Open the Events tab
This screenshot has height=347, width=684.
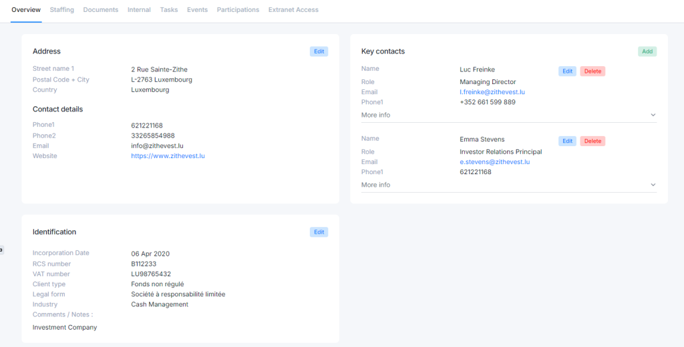click(197, 10)
